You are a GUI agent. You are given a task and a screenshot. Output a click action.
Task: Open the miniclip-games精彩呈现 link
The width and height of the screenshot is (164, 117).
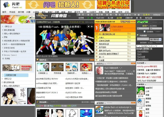point(147,66)
